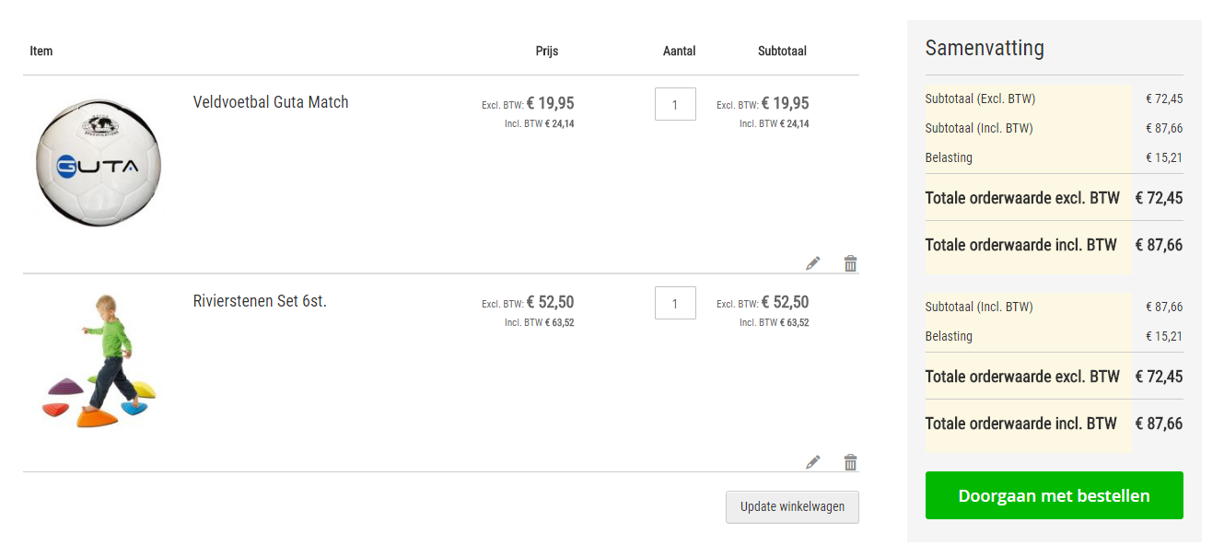Click the pencil edit icon for Veldvoetbal Guta Match
The width and height of the screenshot is (1224, 557).
pyautogui.click(x=812, y=263)
